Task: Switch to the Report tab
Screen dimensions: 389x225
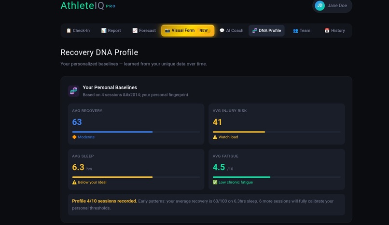Action: (x=111, y=30)
